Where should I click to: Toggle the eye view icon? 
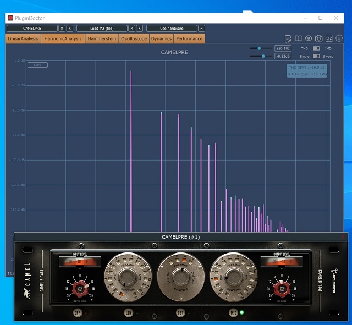point(309,38)
